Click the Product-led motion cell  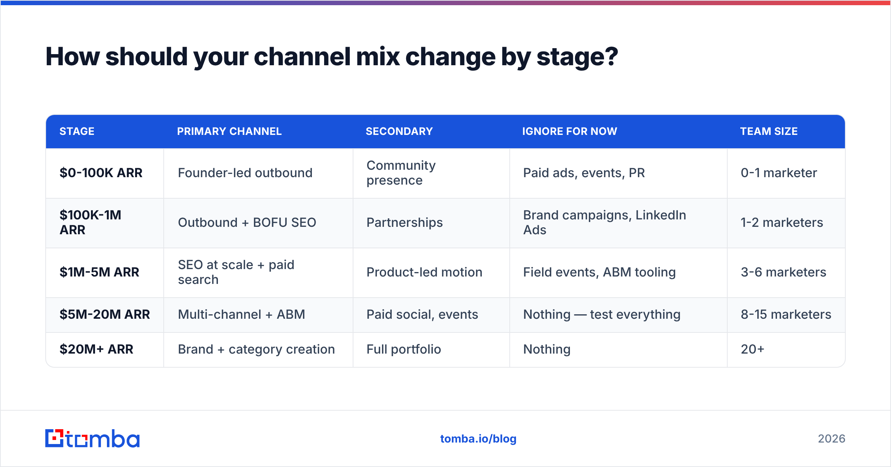(x=431, y=272)
